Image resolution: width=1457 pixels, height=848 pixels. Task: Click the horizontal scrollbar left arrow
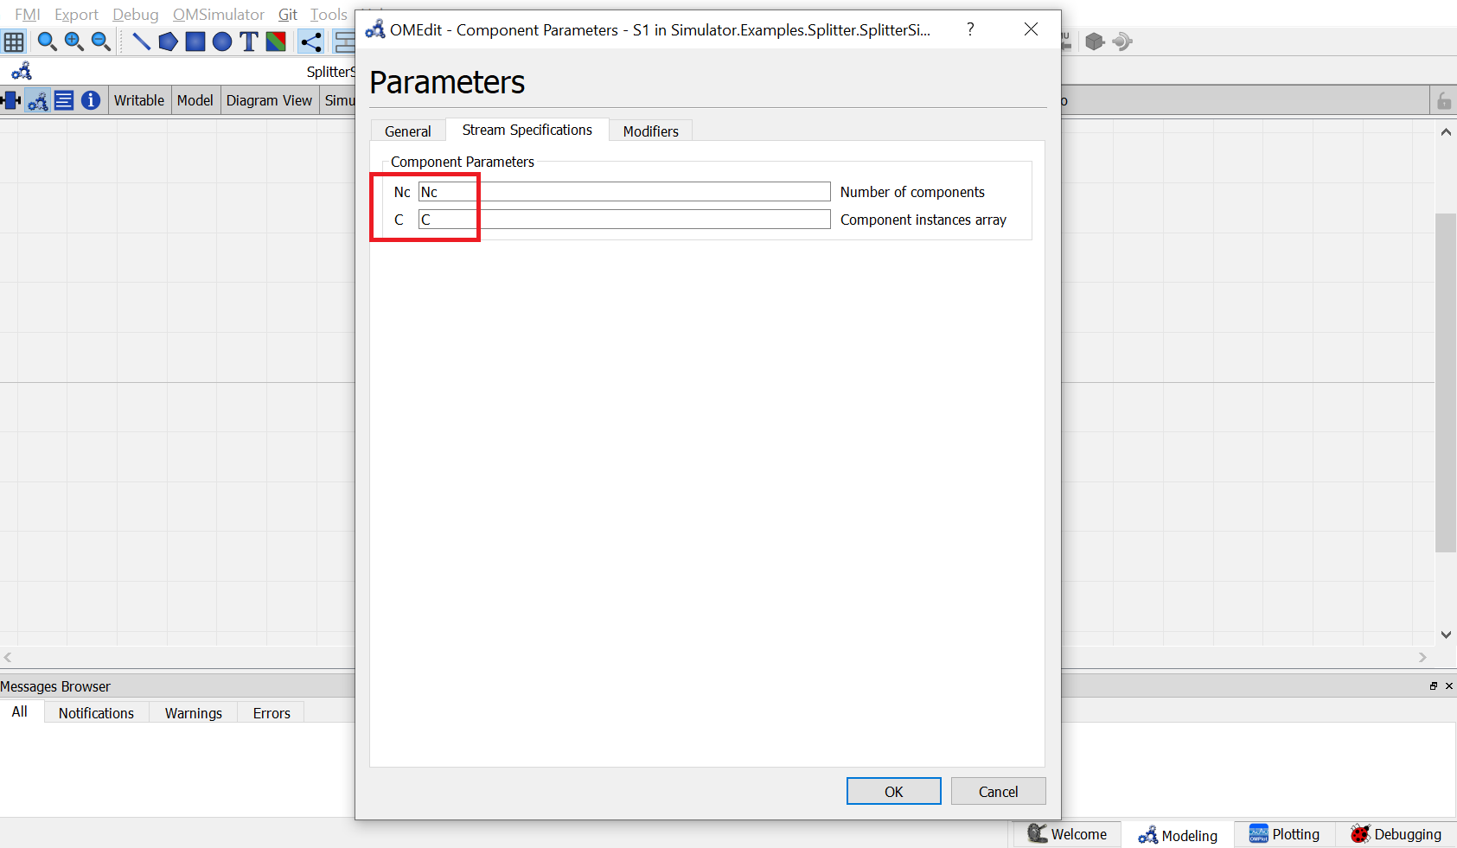8,658
